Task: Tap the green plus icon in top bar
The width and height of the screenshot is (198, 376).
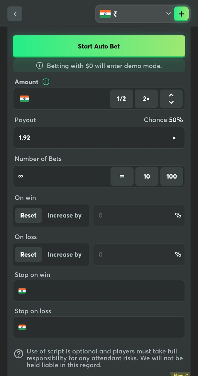Action: (181, 14)
